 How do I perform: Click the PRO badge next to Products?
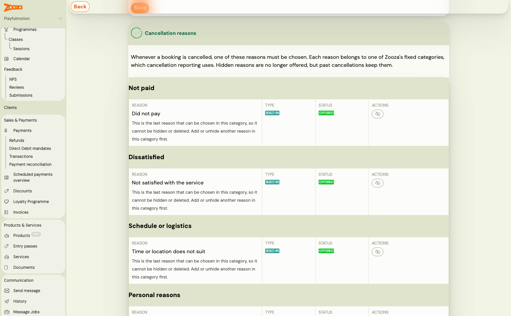[x=36, y=234]
